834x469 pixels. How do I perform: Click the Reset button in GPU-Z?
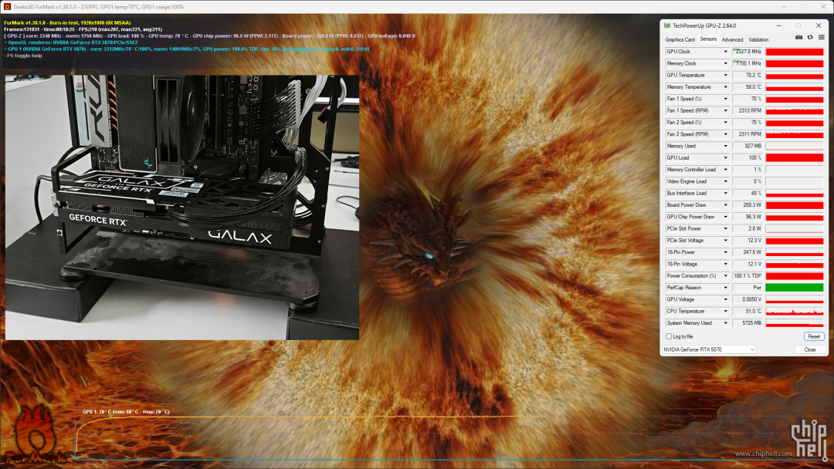[x=814, y=336]
